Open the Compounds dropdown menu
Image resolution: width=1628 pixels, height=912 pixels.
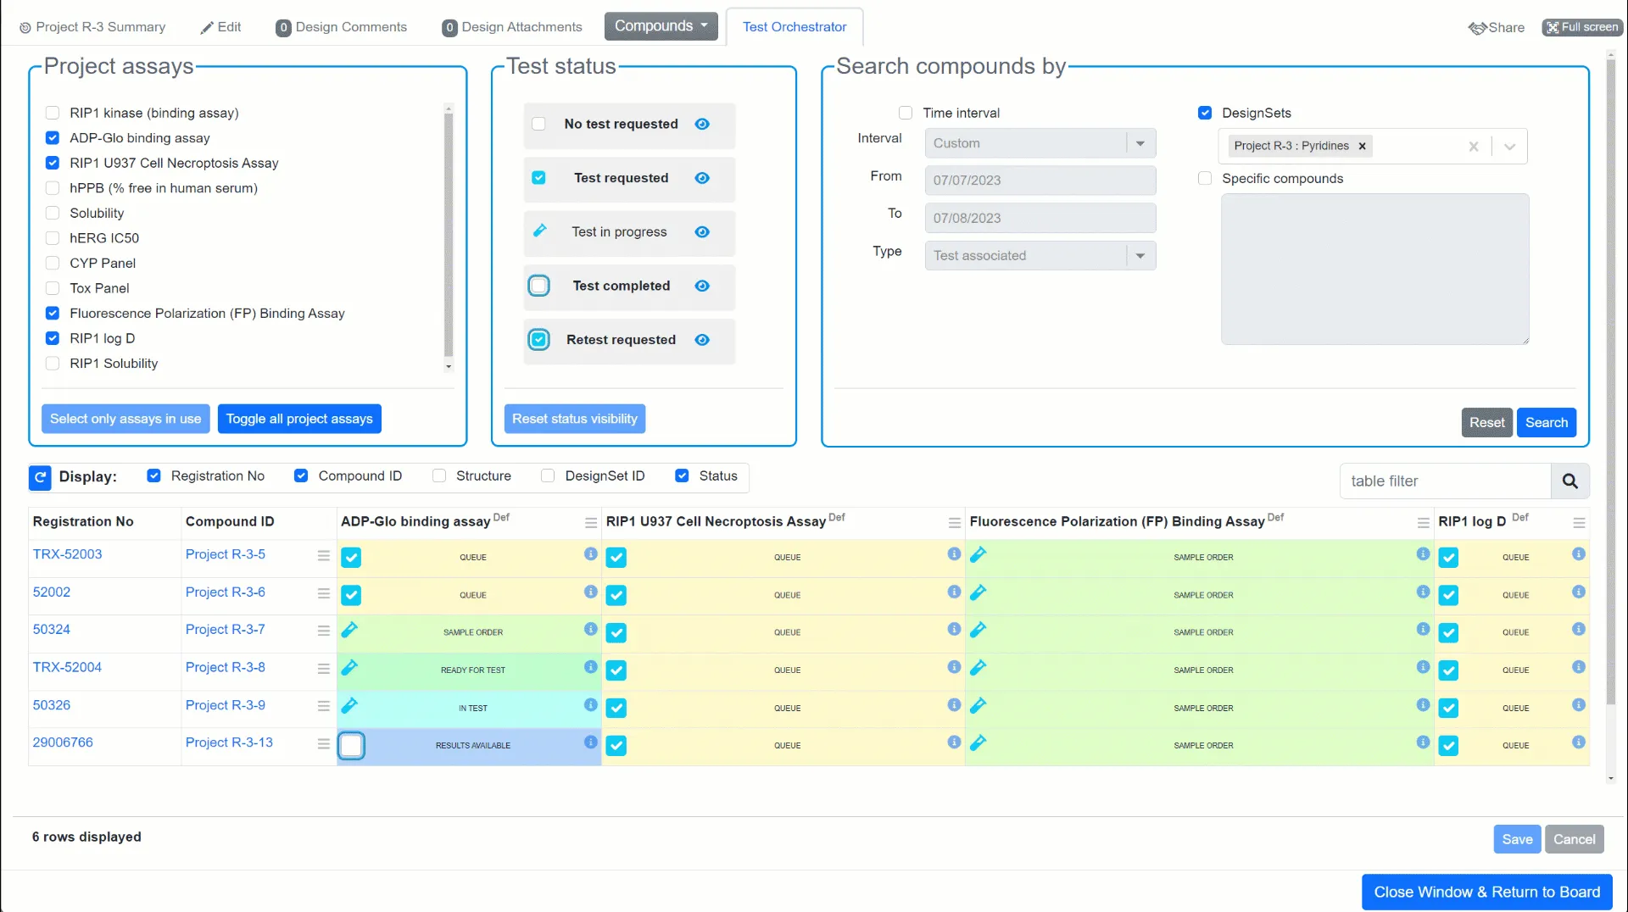coord(661,26)
